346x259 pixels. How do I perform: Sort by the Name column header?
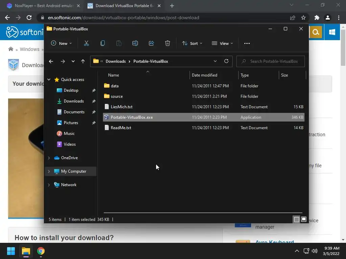coord(114,75)
